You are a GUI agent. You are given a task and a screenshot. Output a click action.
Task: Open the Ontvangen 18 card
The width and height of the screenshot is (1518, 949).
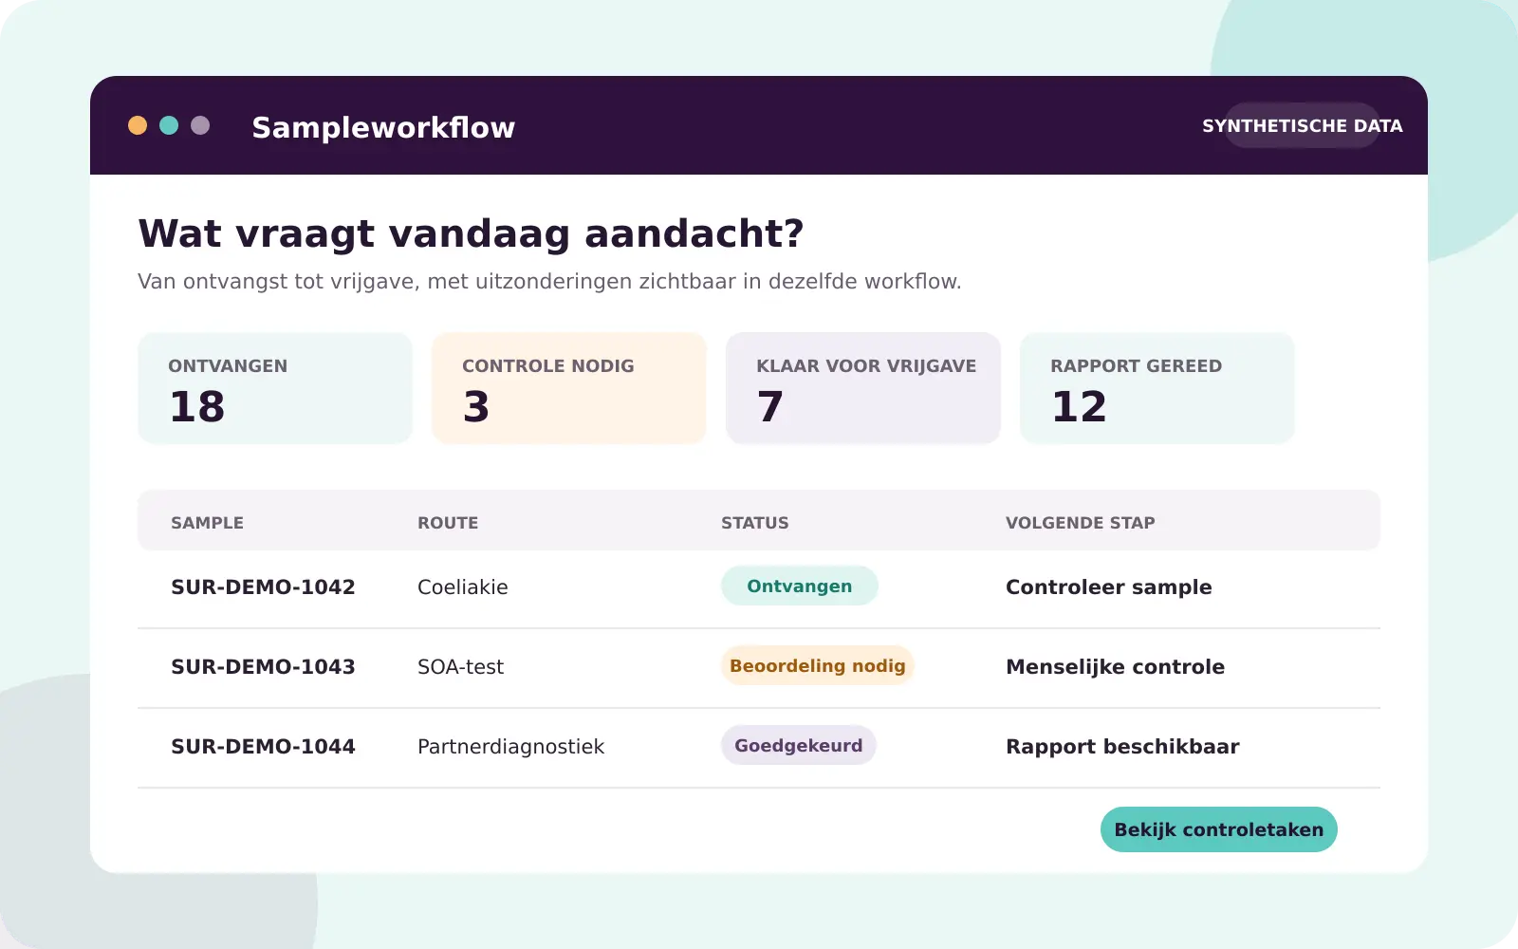pos(275,388)
